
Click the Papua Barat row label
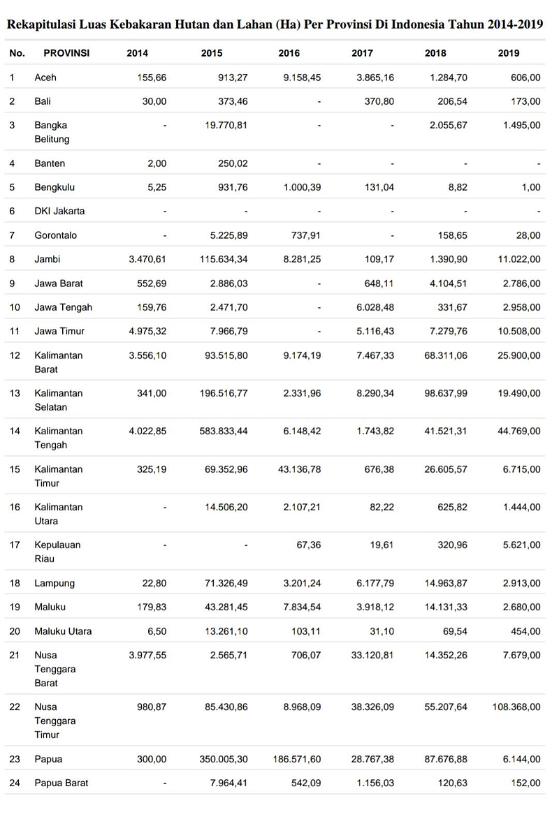pyautogui.click(x=61, y=783)
